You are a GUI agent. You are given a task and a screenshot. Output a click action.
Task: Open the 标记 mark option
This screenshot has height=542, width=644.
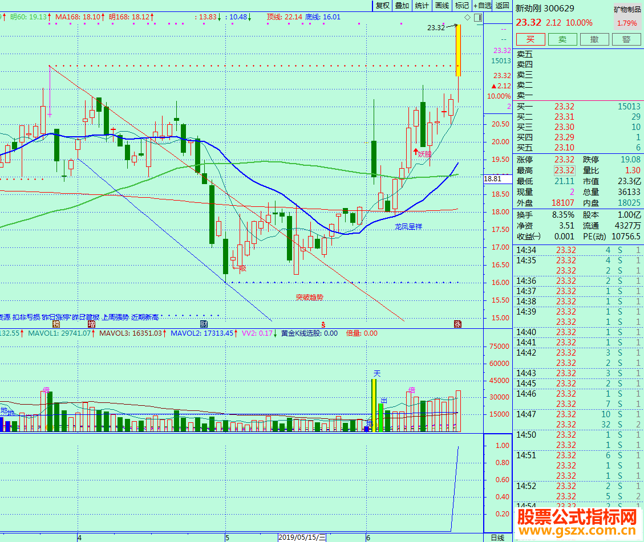(461, 6)
